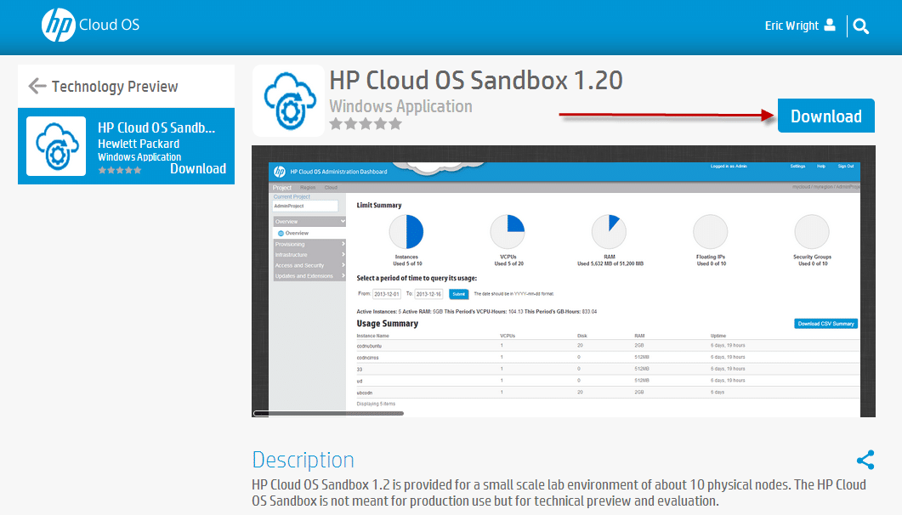Click the blue Download button
The width and height of the screenshot is (902, 515).
coord(825,116)
